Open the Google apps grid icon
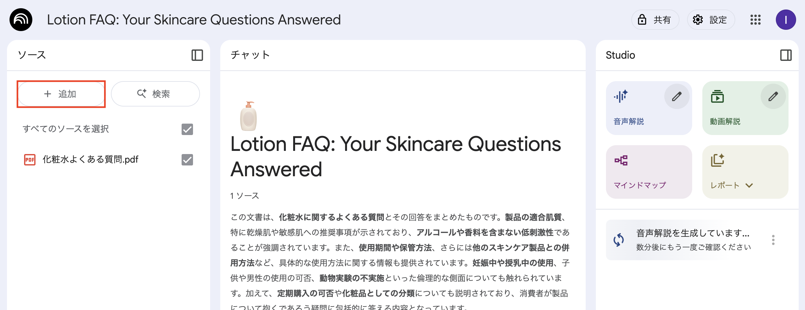 pos(755,20)
